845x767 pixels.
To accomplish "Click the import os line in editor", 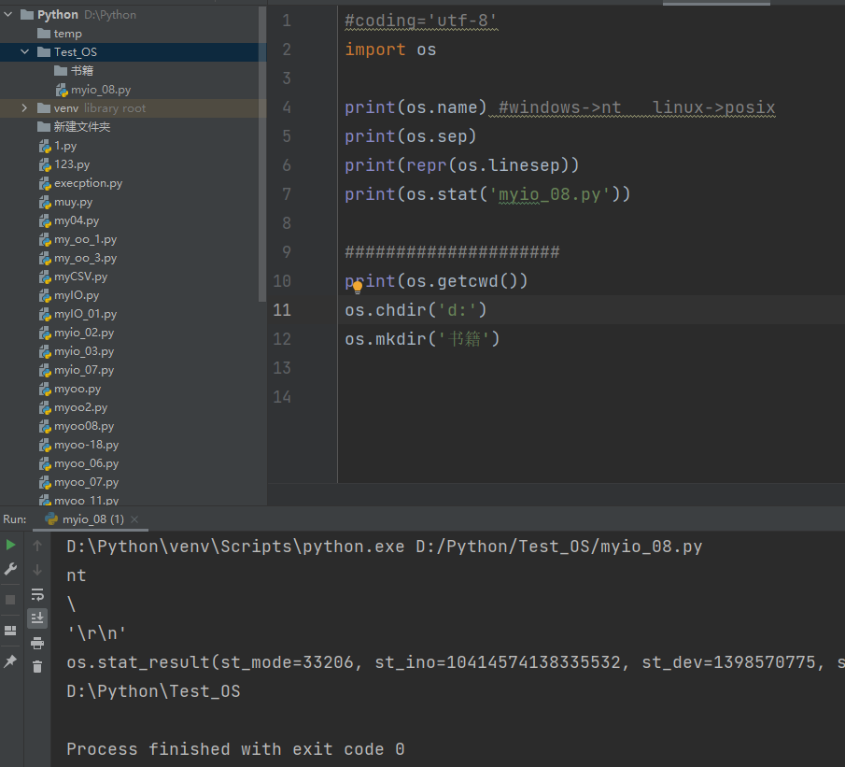I will click(390, 50).
